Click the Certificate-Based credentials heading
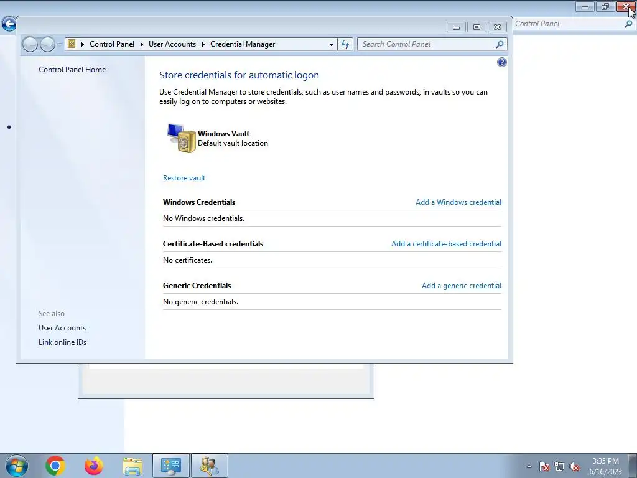Viewport: 637px width, 478px height. pos(213,244)
